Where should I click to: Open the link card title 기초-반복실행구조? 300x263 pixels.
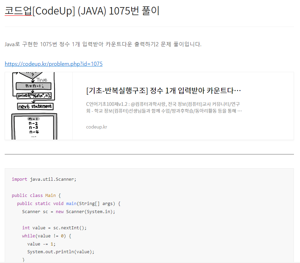click(x=163, y=91)
